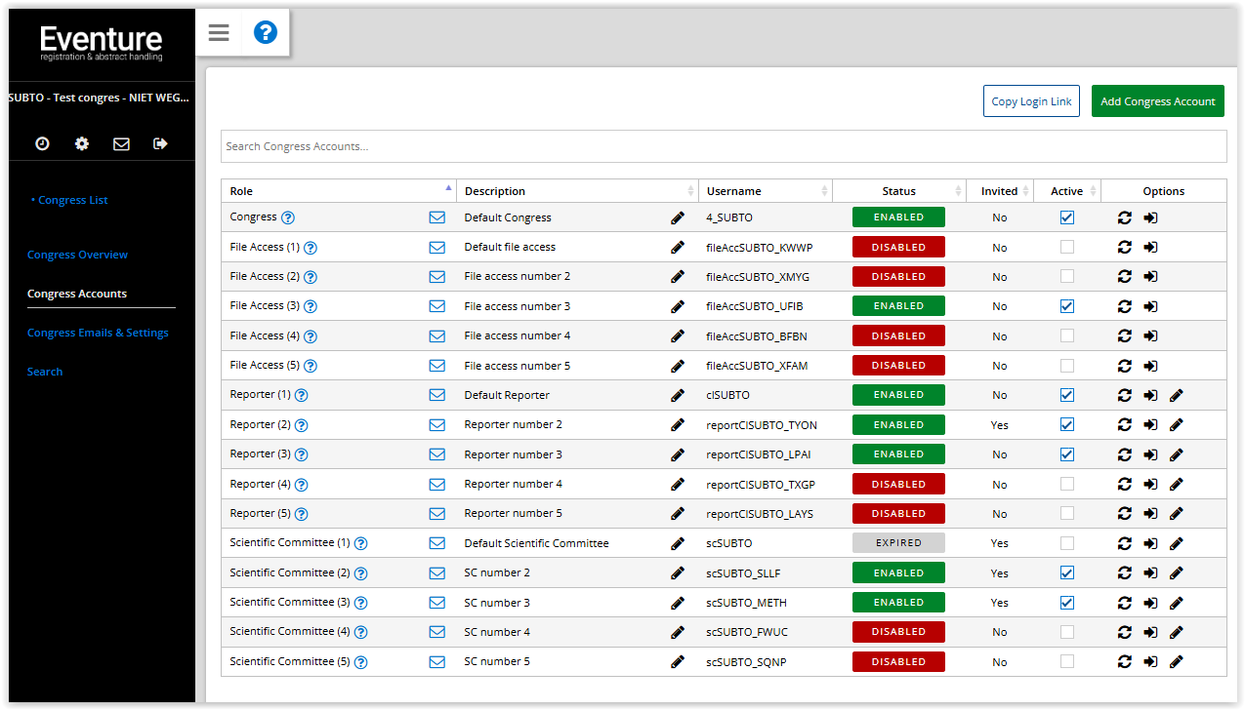Click in Search Congress Accounts field

click(723, 146)
